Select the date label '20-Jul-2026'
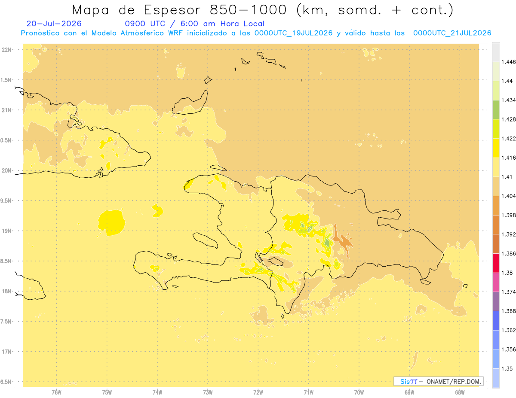516x398 pixels. point(54,24)
